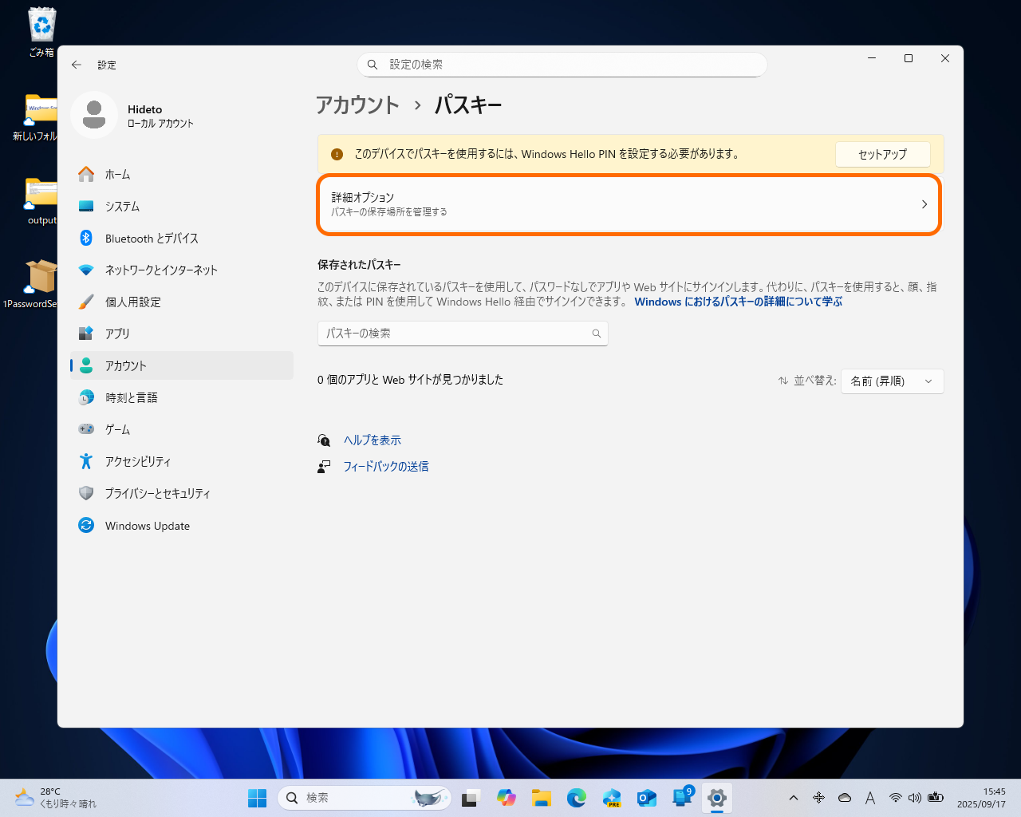Click the 設定の検索 search box
The height and width of the screenshot is (817, 1021).
562,65
